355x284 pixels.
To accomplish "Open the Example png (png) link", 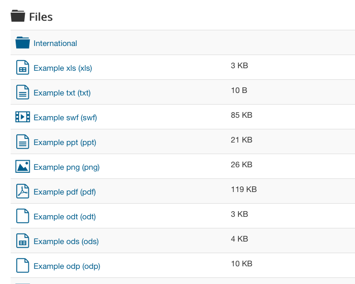I will pyautogui.click(x=67, y=167).
